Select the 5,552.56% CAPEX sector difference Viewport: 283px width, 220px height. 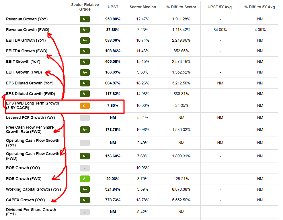coord(181,200)
